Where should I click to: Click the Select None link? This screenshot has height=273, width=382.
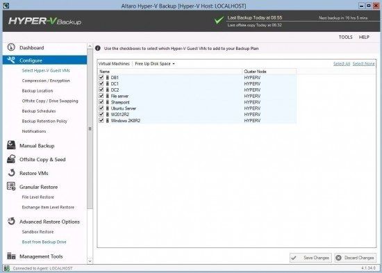[x=363, y=64]
